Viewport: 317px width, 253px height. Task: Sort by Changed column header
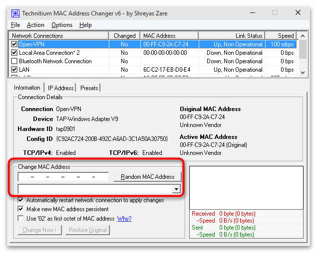click(x=124, y=36)
